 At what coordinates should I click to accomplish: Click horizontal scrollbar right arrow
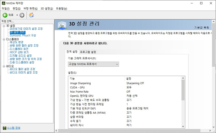pos(210,131)
